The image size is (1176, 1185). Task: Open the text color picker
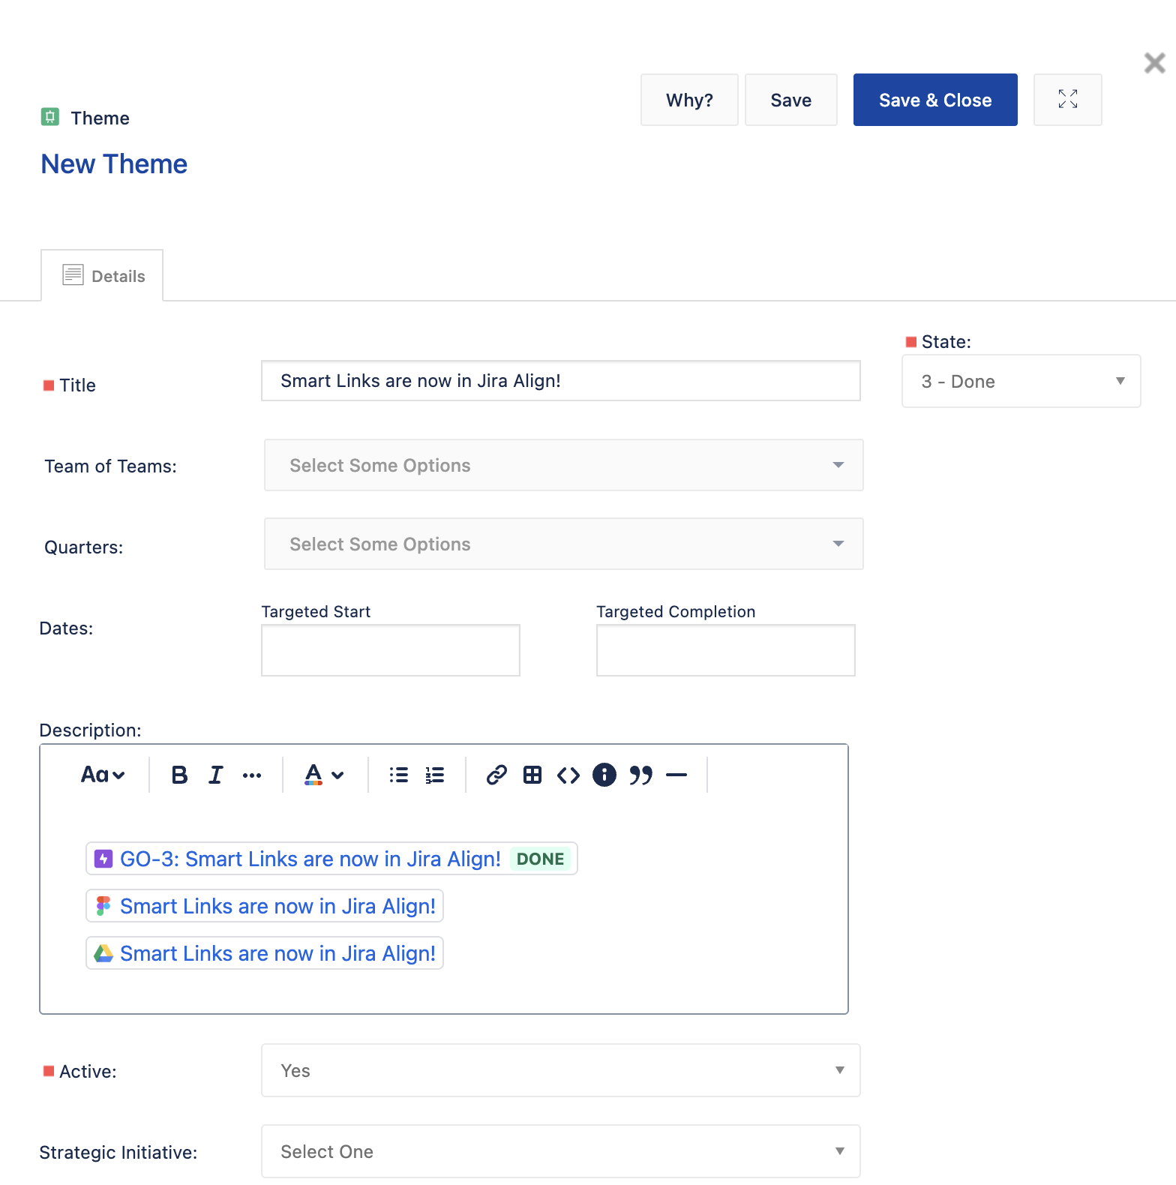(x=324, y=775)
